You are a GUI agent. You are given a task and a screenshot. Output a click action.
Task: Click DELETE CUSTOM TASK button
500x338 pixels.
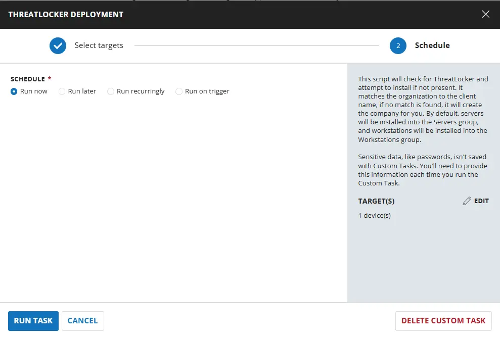pos(443,321)
